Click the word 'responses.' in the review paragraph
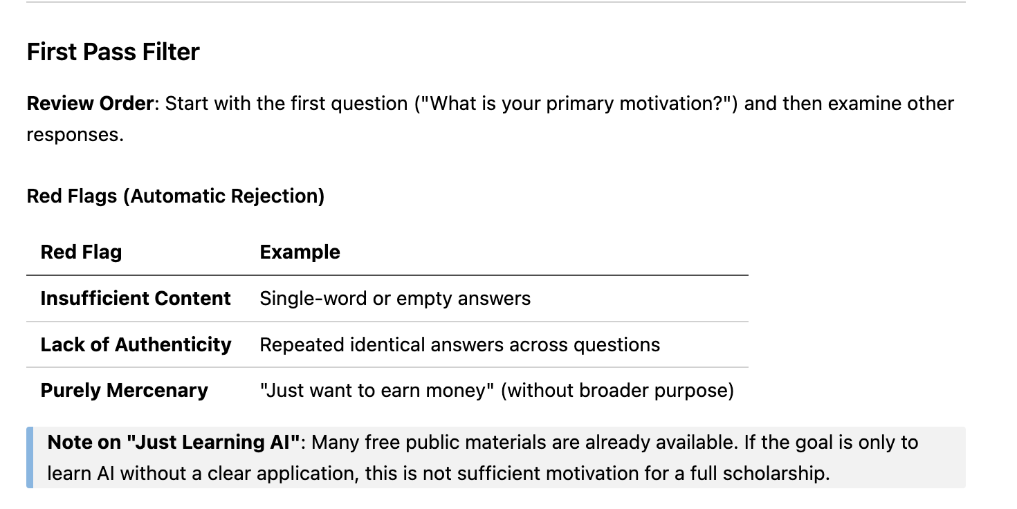This screenshot has height=509, width=1017. [75, 134]
